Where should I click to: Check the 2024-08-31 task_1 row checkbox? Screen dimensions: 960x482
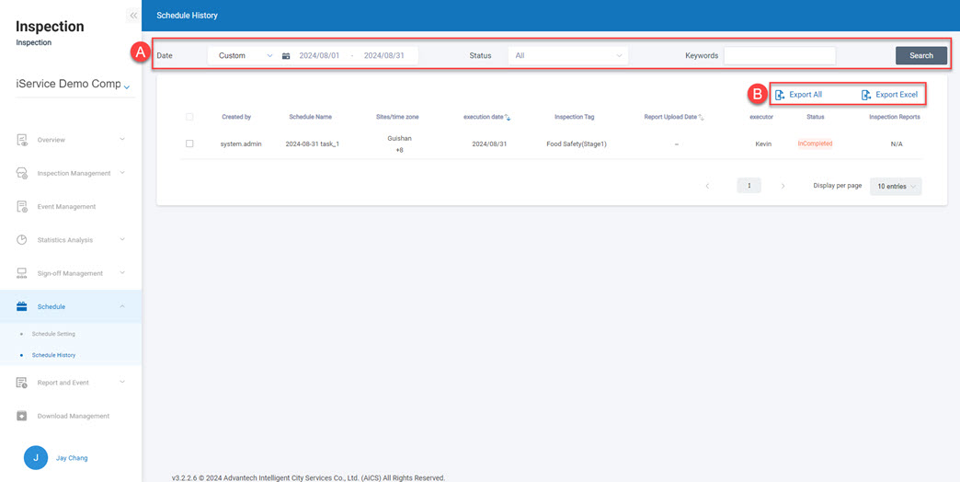coord(189,143)
